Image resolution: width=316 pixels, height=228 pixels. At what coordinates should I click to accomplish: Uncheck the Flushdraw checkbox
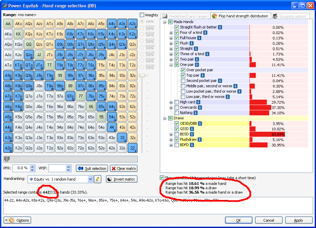[x=177, y=139]
